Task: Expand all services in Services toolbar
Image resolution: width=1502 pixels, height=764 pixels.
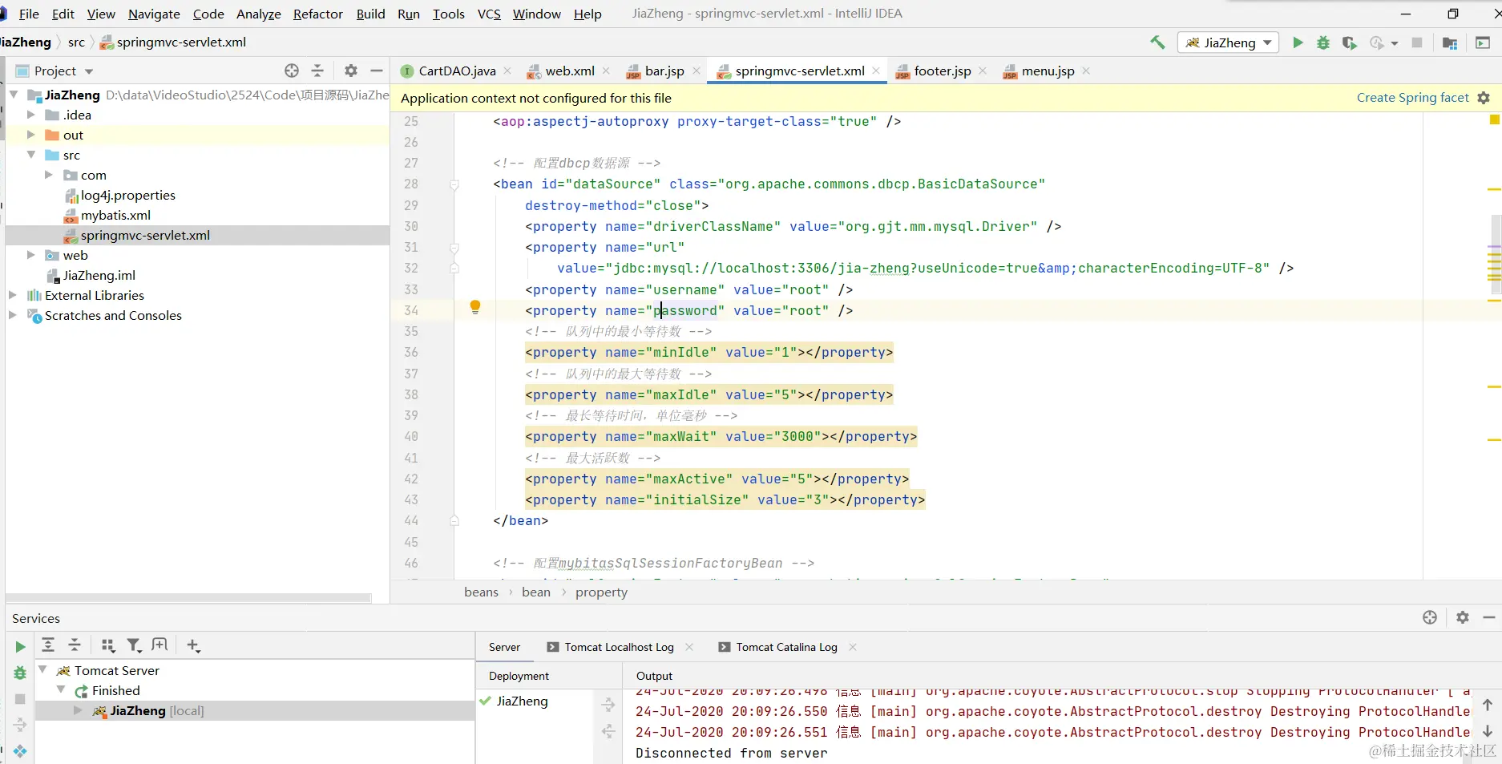Action: point(48,645)
